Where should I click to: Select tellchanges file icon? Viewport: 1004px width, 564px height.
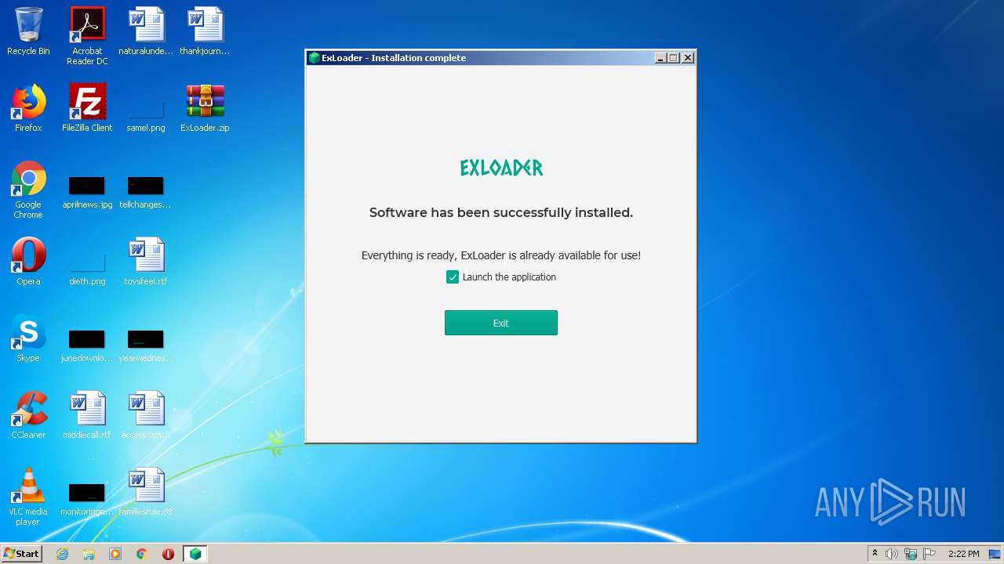click(146, 193)
